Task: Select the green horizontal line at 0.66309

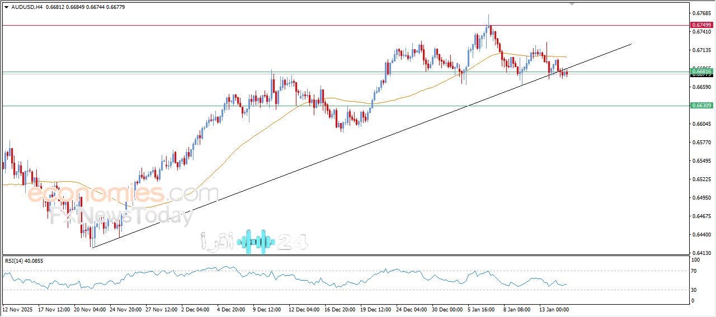Action: (x=224, y=105)
